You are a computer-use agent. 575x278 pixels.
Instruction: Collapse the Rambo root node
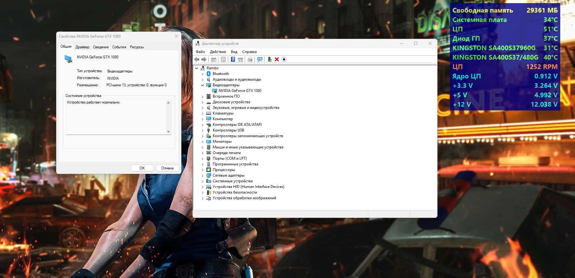coord(197,68)
